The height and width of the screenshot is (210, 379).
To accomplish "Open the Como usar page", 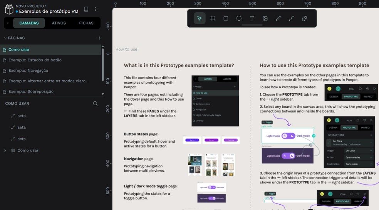I will [50, 50].
